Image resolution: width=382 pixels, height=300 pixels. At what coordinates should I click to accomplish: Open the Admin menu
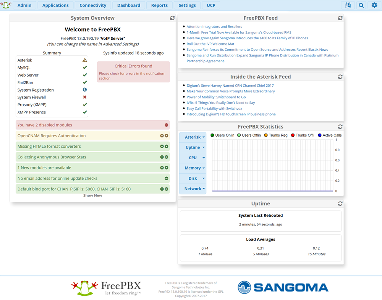pos(24,5)
